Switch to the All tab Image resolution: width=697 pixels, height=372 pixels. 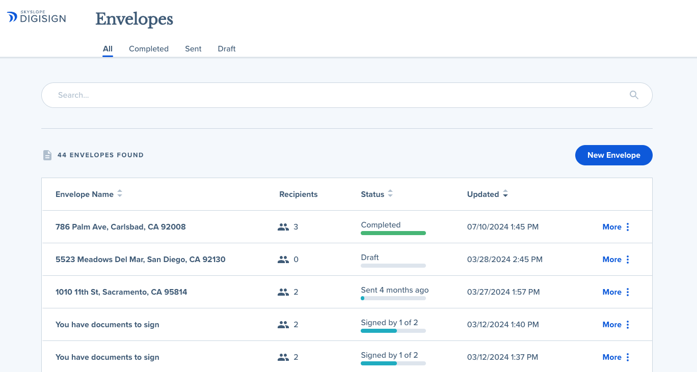[108, 49]
